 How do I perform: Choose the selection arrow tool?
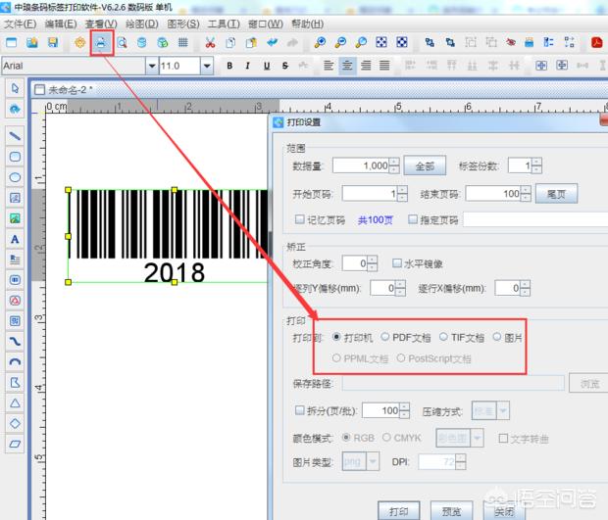(x=15, y=88)
